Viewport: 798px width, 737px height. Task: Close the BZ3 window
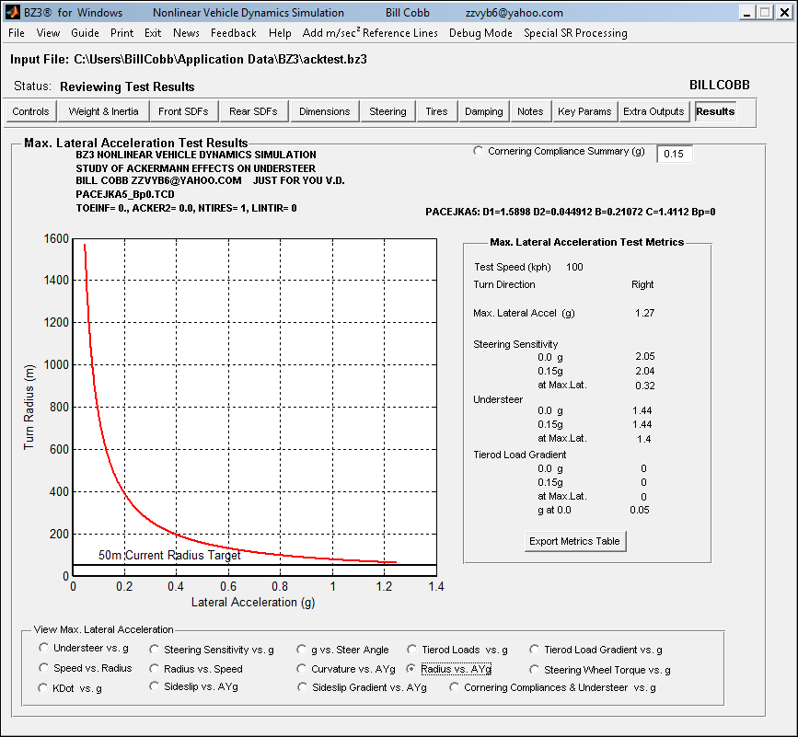tap(784, 12)
